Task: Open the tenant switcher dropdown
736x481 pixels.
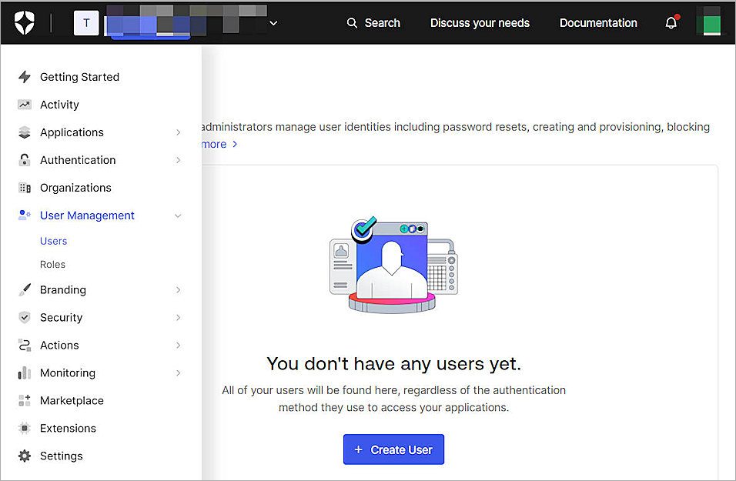Action: 273,23
